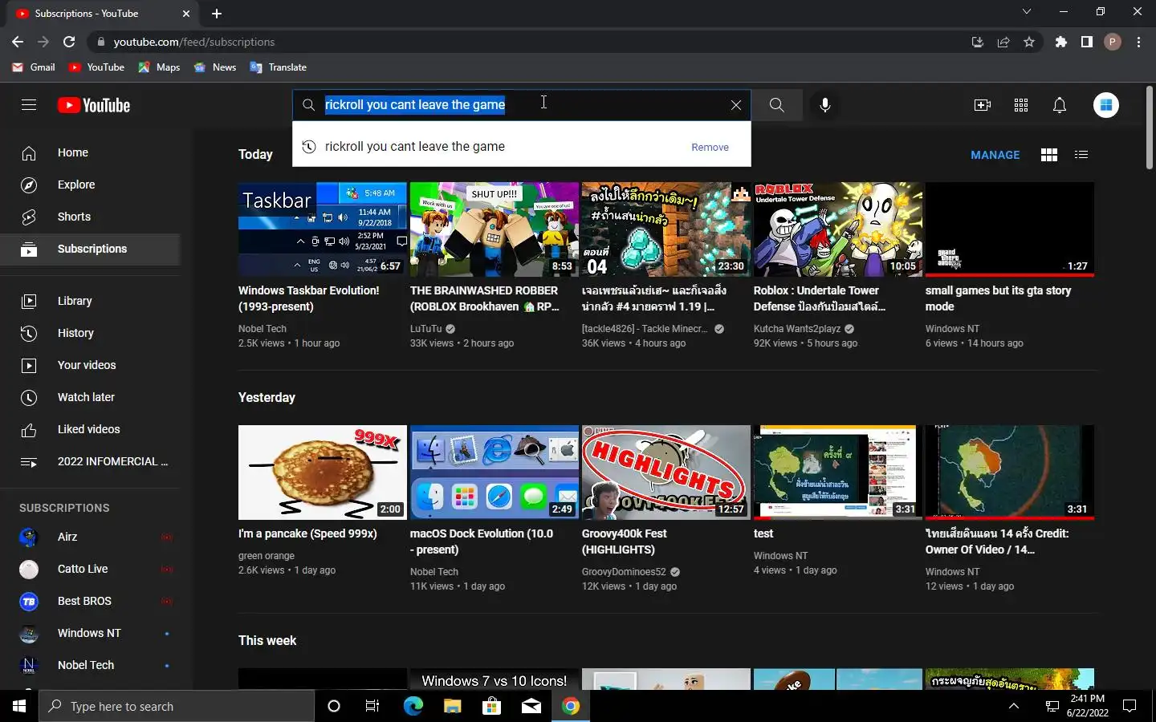Show hidden system tray icons
The width and height of the screenshot is (1156, 722).
point(1013,706)
